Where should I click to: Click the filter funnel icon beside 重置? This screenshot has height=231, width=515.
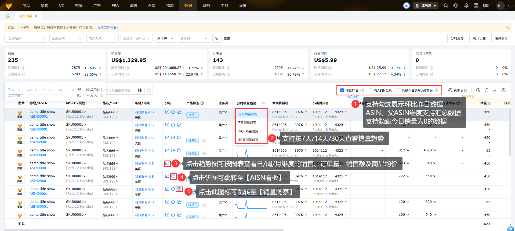click(x=217, y=38)
